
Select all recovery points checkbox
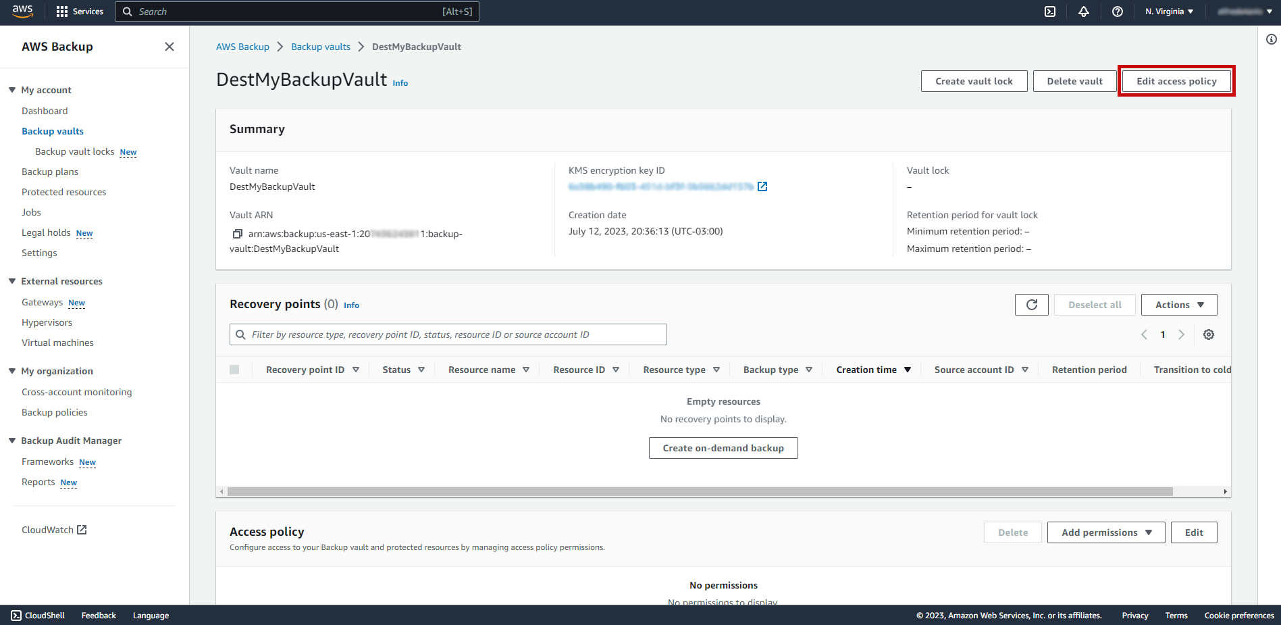pyautogui.click(x=234, y=370)
